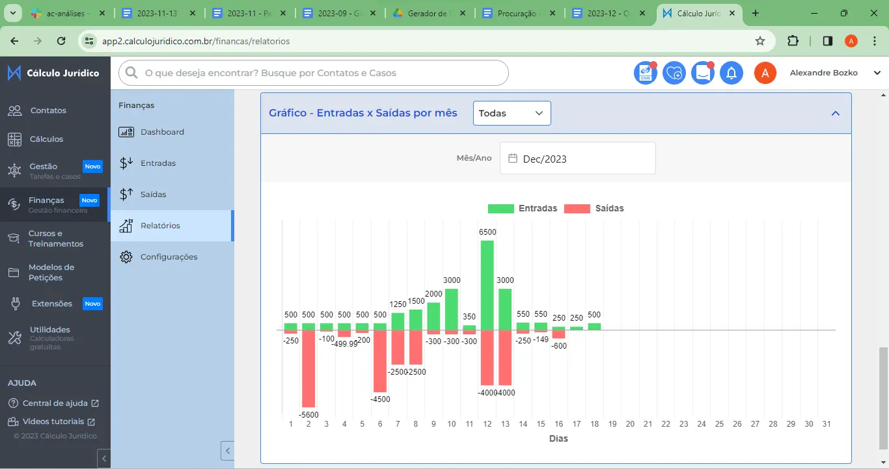Open Central de ajuda link

(x=53, y=403)
